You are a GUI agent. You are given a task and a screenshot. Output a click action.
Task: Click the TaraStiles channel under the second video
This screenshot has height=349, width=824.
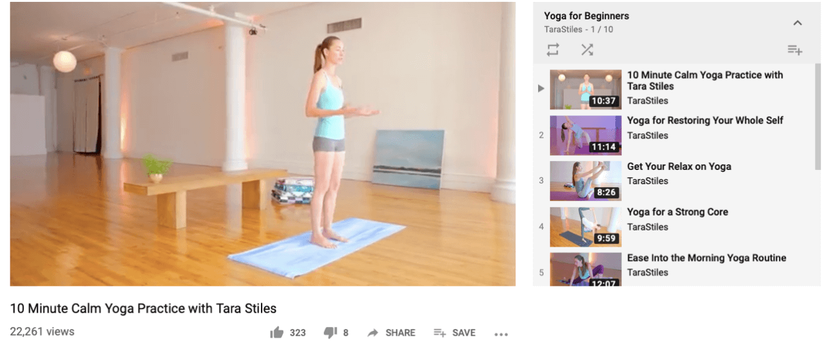pos(647,135)
